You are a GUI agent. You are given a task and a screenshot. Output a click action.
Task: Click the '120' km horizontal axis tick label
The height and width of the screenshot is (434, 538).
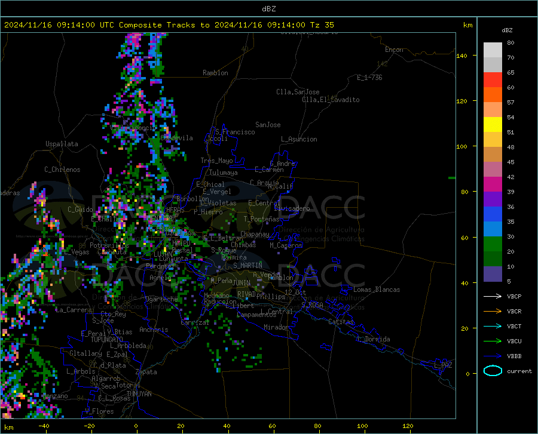(x=408, y=426)
